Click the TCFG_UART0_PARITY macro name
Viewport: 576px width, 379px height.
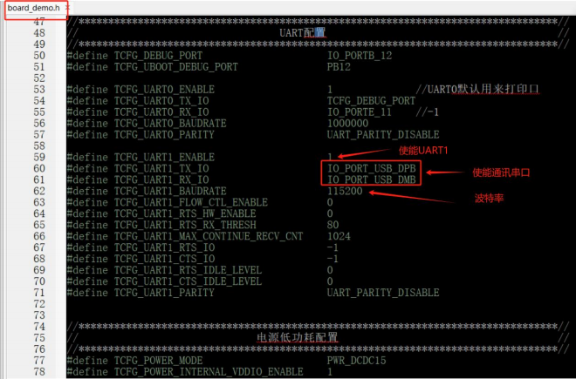pyautogui.click(x=164, y=135)
